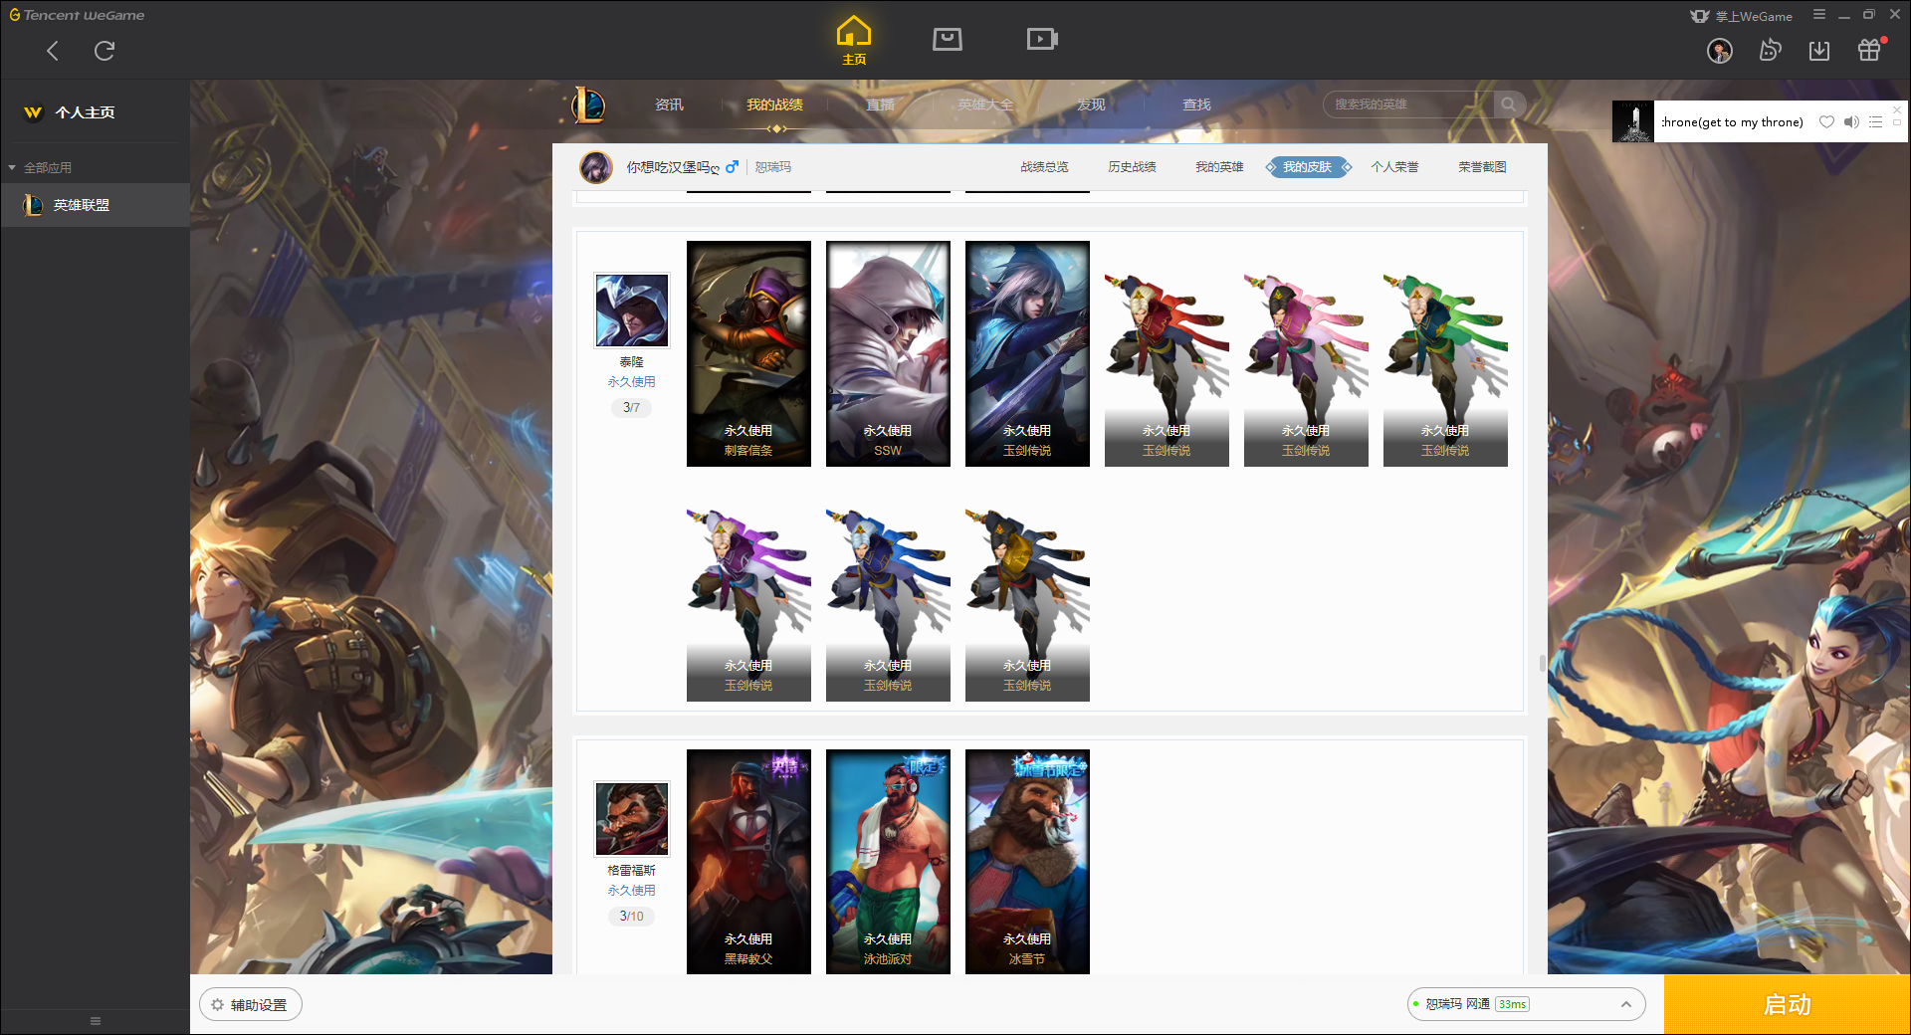Click the Tencent WeGame title logo
The width and height of the screenshot is (1911, 1035).
tap(77, 15)
